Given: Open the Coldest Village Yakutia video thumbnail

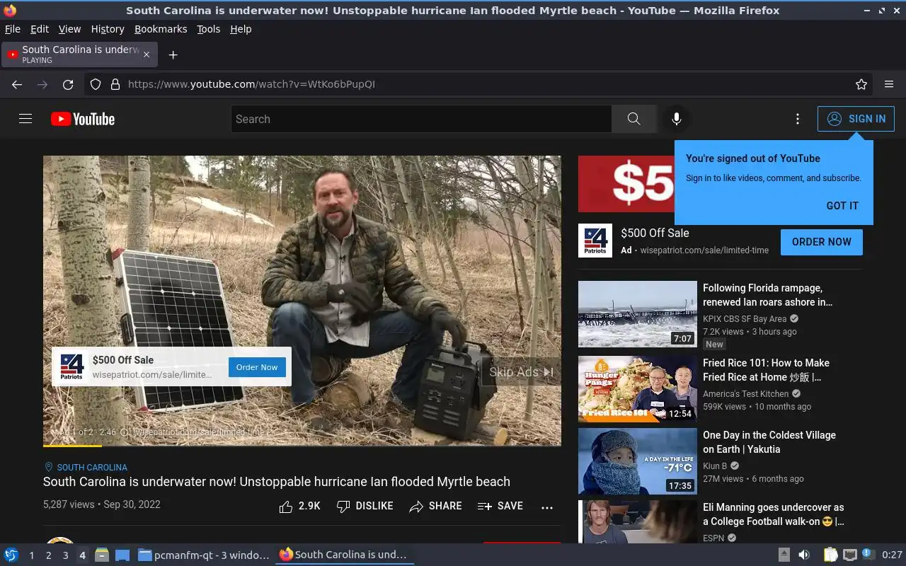Looking at the screenshot, I should tap(638, 461).
